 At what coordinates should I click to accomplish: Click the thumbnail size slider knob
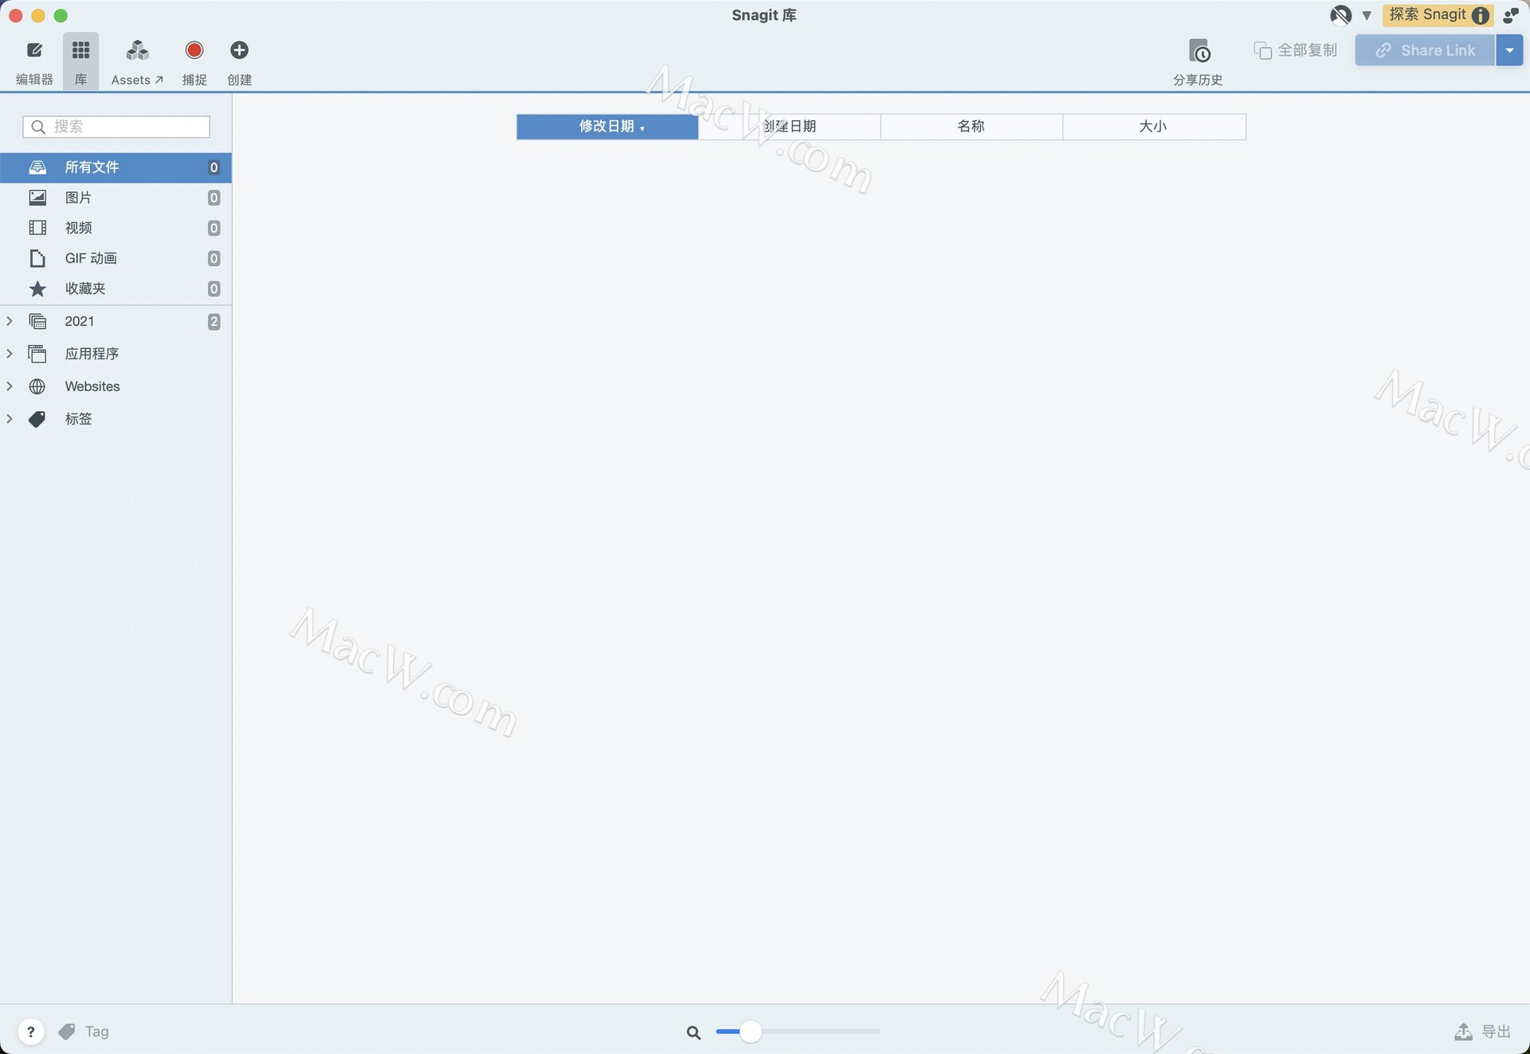(x=750, y=1032)
